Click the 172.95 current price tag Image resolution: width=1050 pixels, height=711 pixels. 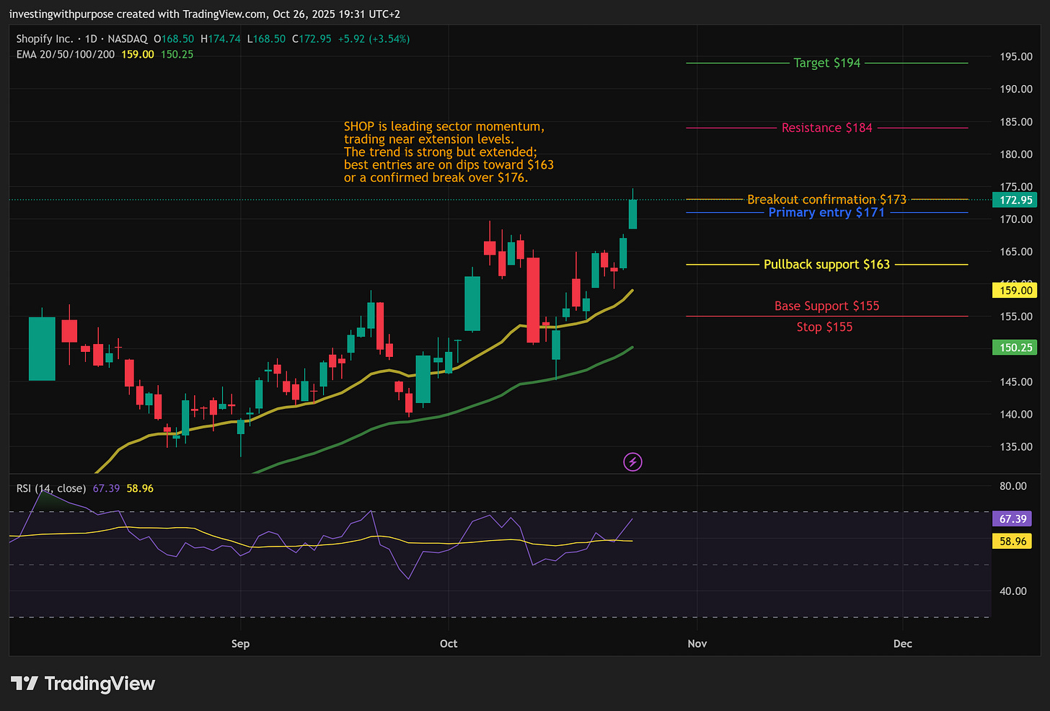tap(1016, 200)
